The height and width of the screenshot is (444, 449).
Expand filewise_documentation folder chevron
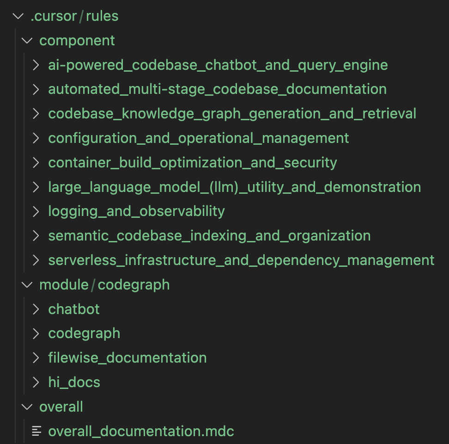pos(36,358)
